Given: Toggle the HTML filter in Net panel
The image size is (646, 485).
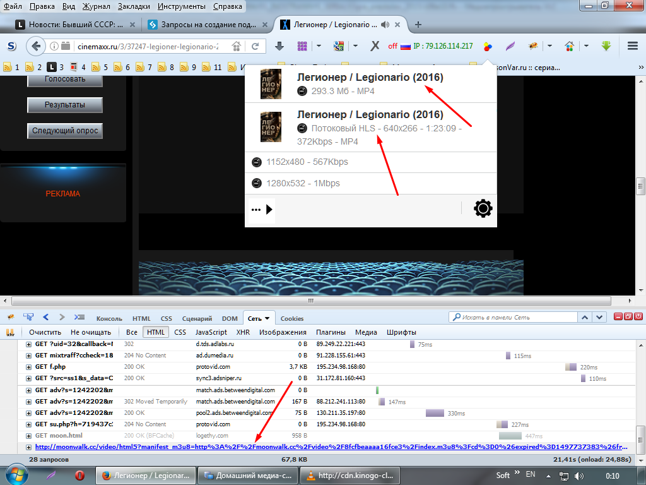Looking at the screenshot, I should click(x=155, y=332).
